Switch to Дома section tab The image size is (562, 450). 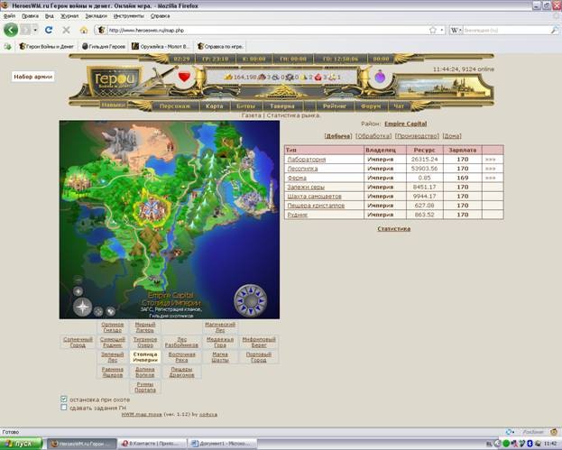tap(452, 136)
